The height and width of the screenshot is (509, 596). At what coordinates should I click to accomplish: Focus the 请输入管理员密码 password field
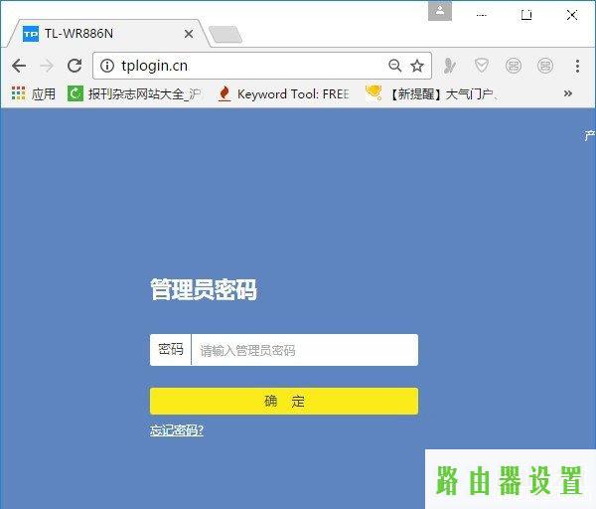click(304, 350)
